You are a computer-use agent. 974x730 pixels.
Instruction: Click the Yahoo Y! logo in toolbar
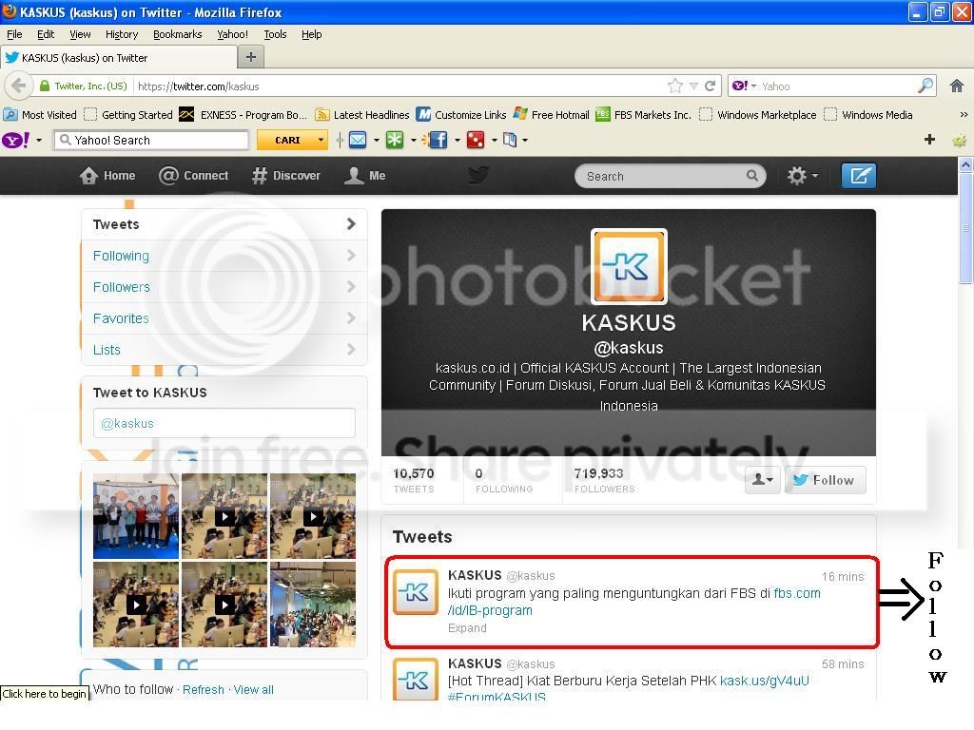point(15,140)
